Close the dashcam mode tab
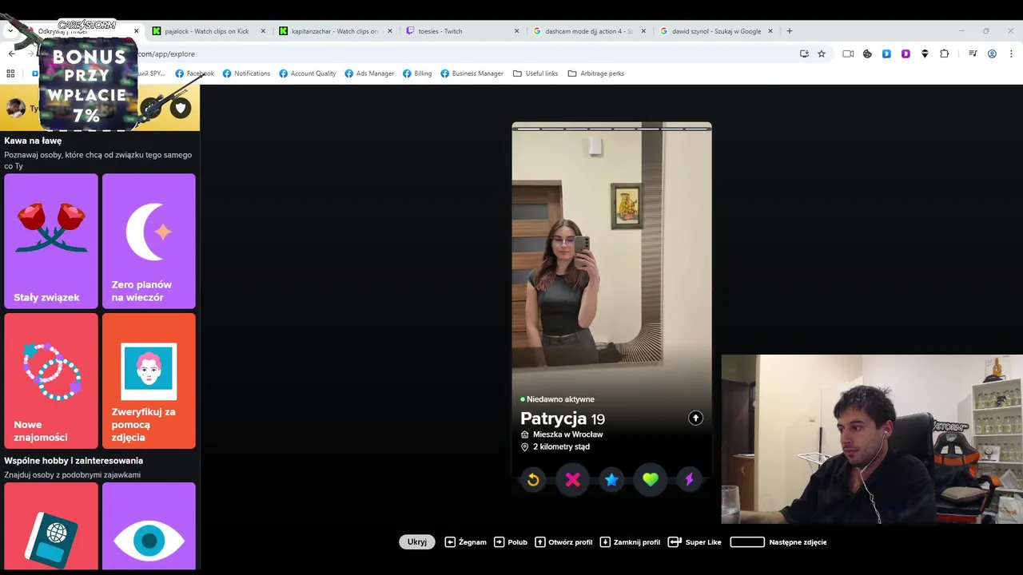This screenshot has height=575, width=1023. pyautogui.click(x=643, y=31)
